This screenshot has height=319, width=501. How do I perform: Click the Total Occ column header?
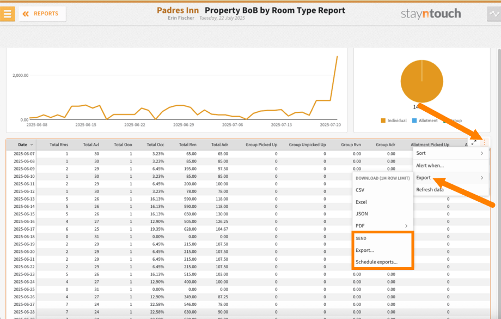155,145
